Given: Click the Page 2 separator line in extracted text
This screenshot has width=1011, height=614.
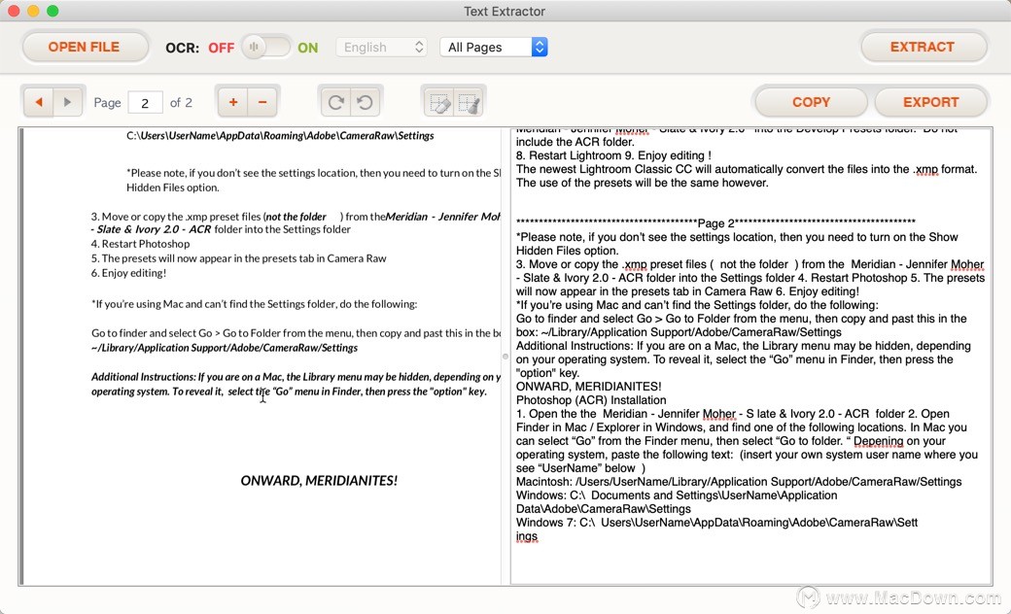Looking at the screenshot, I should click(x=715, y=222).
